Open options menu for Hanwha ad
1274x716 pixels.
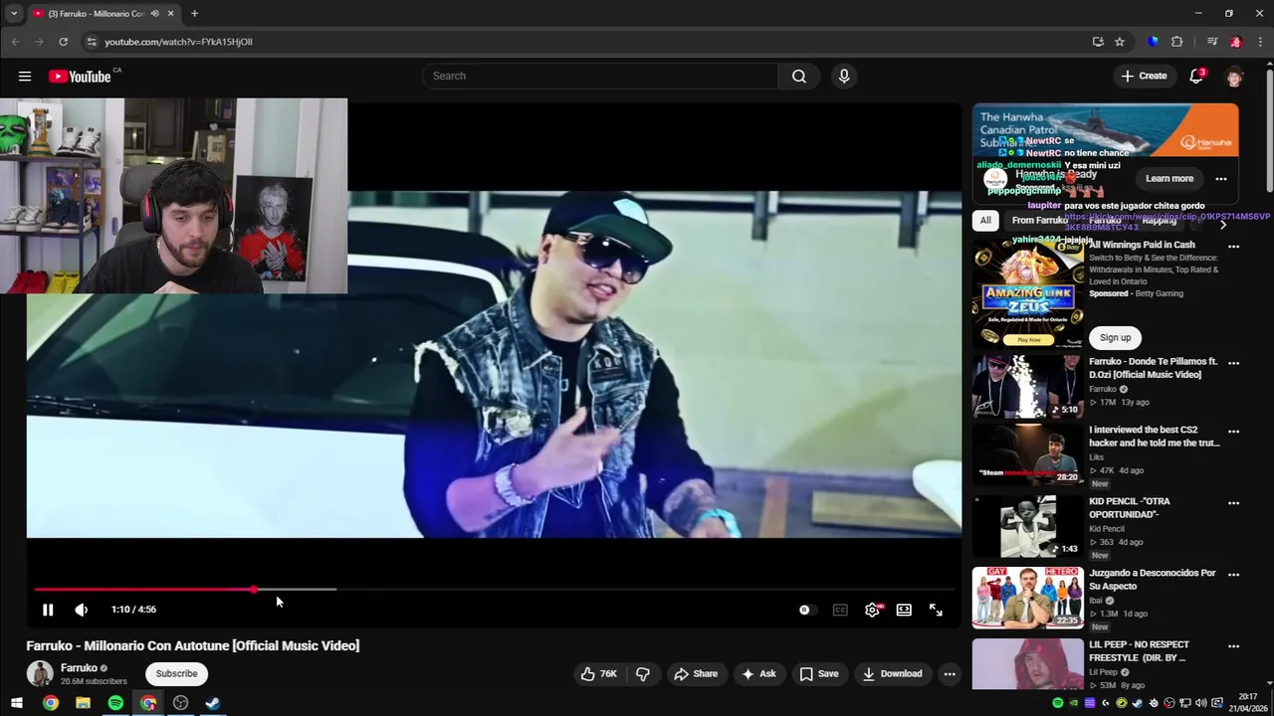(1221, 179)
